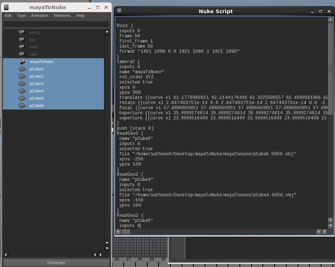Image resolution: width=335 pixels, height=267 pixels.
Task: Select pCube2 in the object list
Action: (x=53, y=76)
